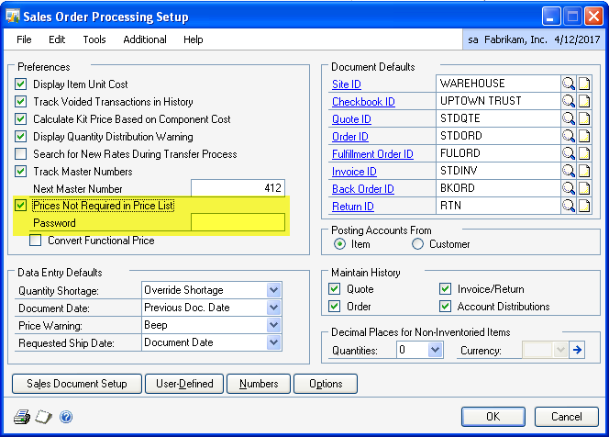Toggle Track Master Numbers checkbox

(20, 172)
